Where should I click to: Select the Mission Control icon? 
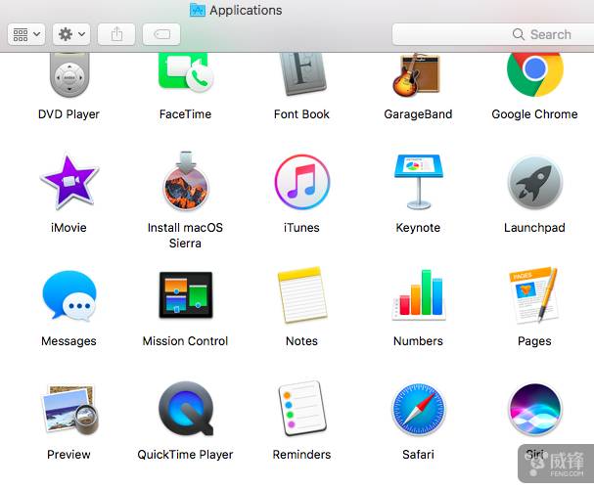pyautogui.click(x=186, y=295)
